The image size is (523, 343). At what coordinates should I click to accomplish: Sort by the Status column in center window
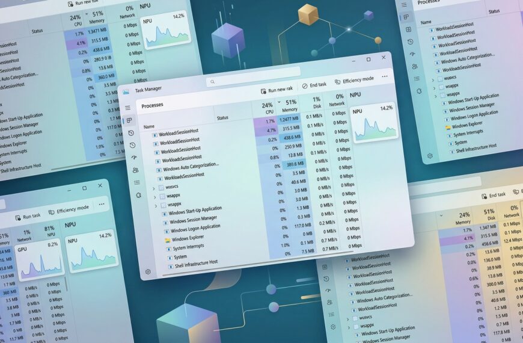pos(222,117)
